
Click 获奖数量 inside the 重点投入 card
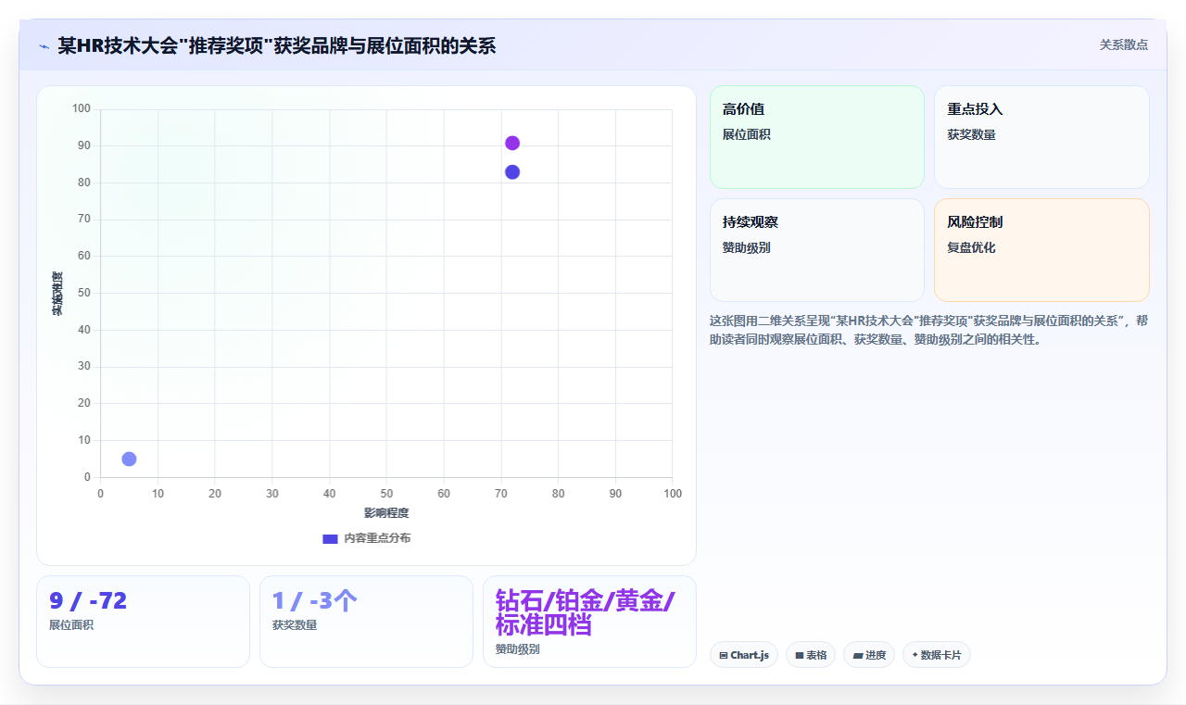[971, 134]
